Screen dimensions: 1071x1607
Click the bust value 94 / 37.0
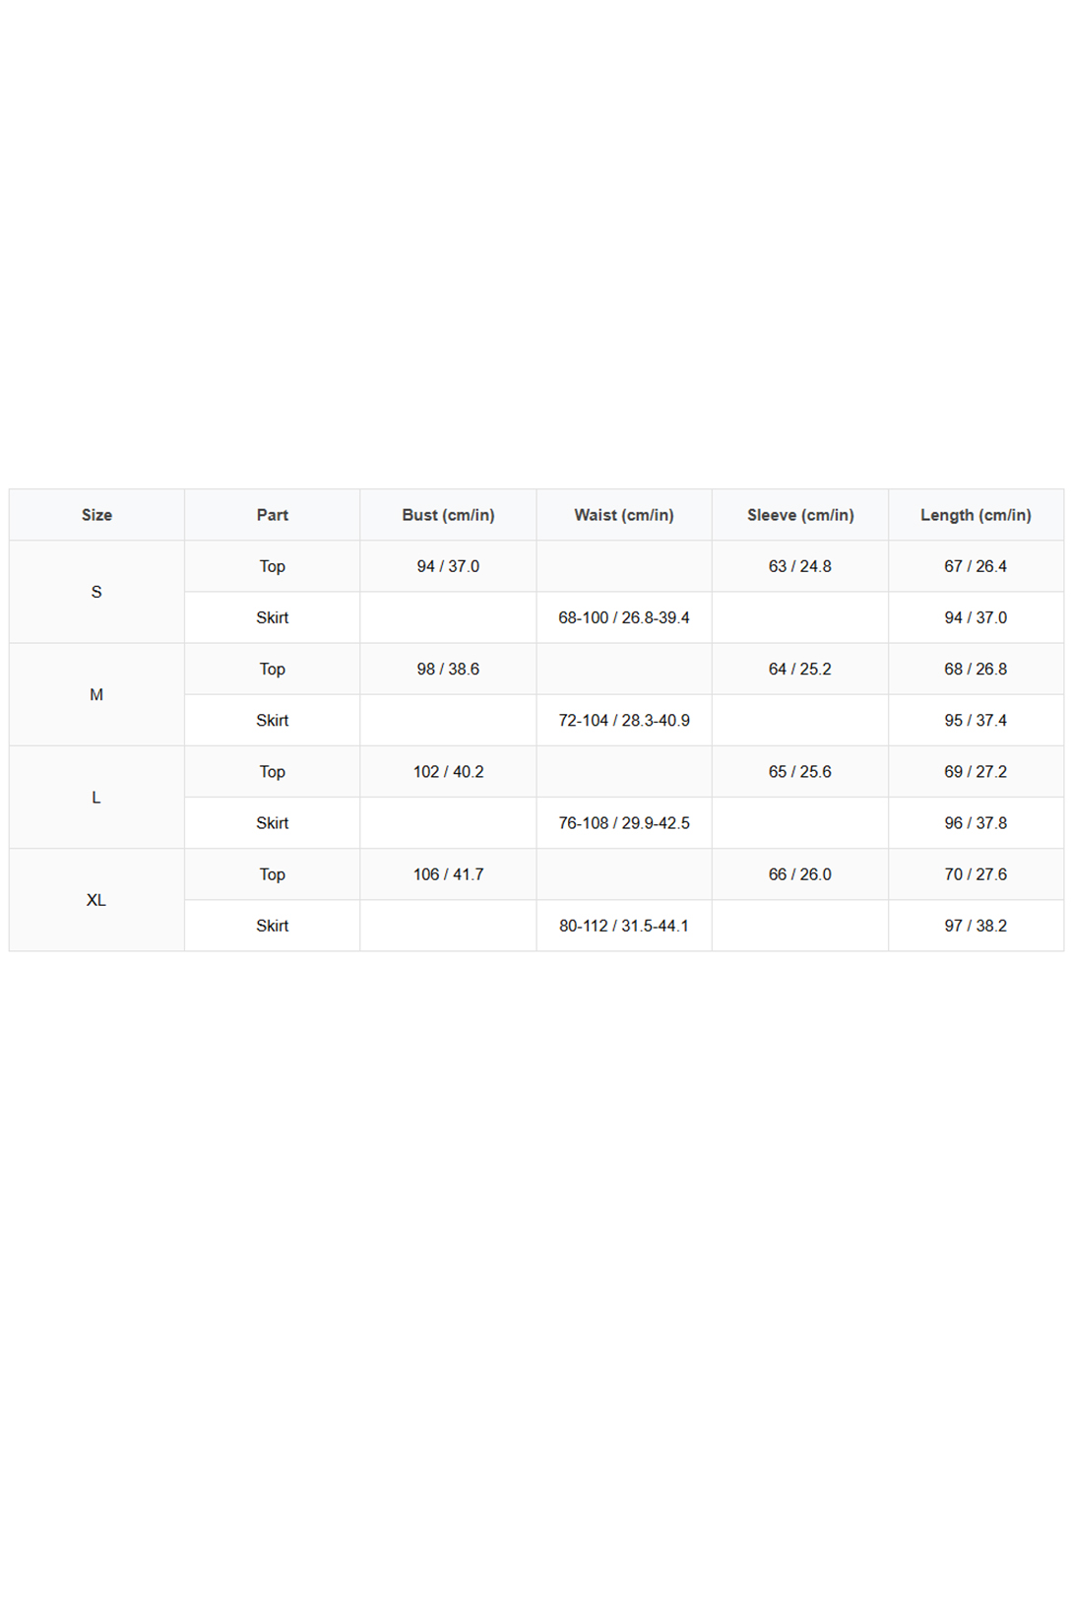pyautogui.click(x=448, y=566)
